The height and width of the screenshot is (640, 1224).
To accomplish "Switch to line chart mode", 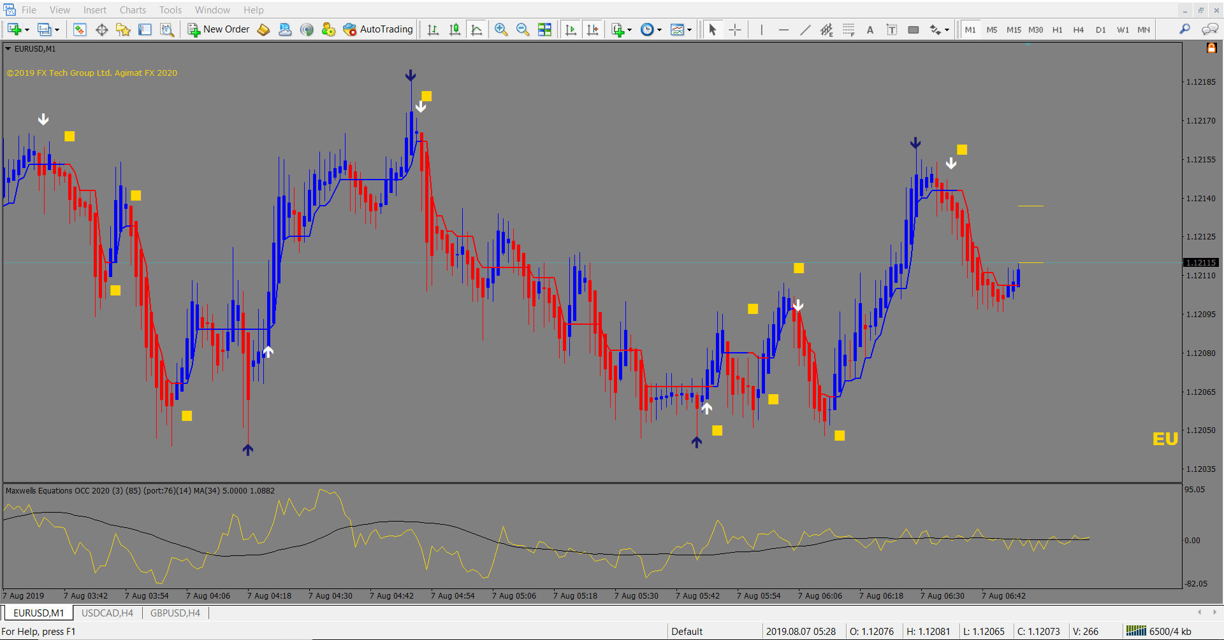I will tap(476, 29).
